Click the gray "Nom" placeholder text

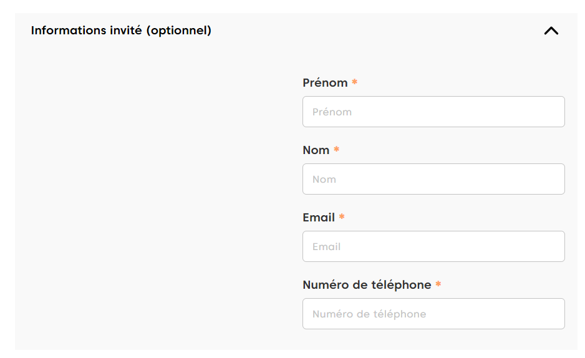(324, 180)
